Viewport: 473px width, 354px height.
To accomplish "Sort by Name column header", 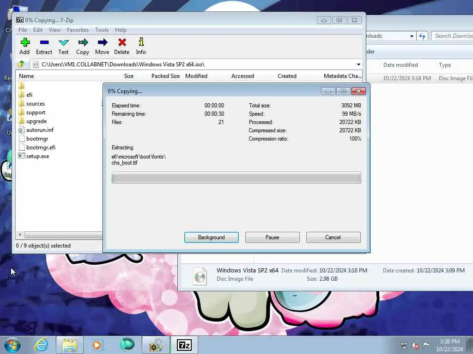I will coord(26,76).
